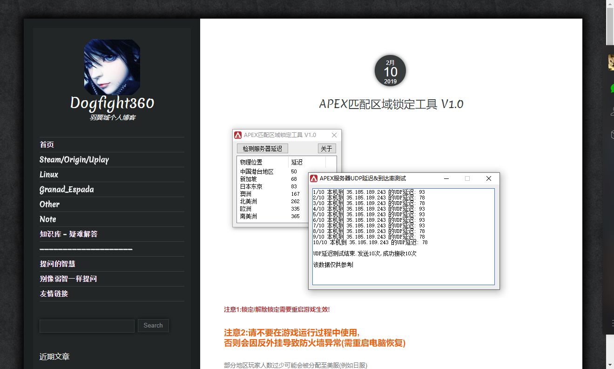Click the latency value 262
This screenshot has width=614, height=369.
point(295,202)
